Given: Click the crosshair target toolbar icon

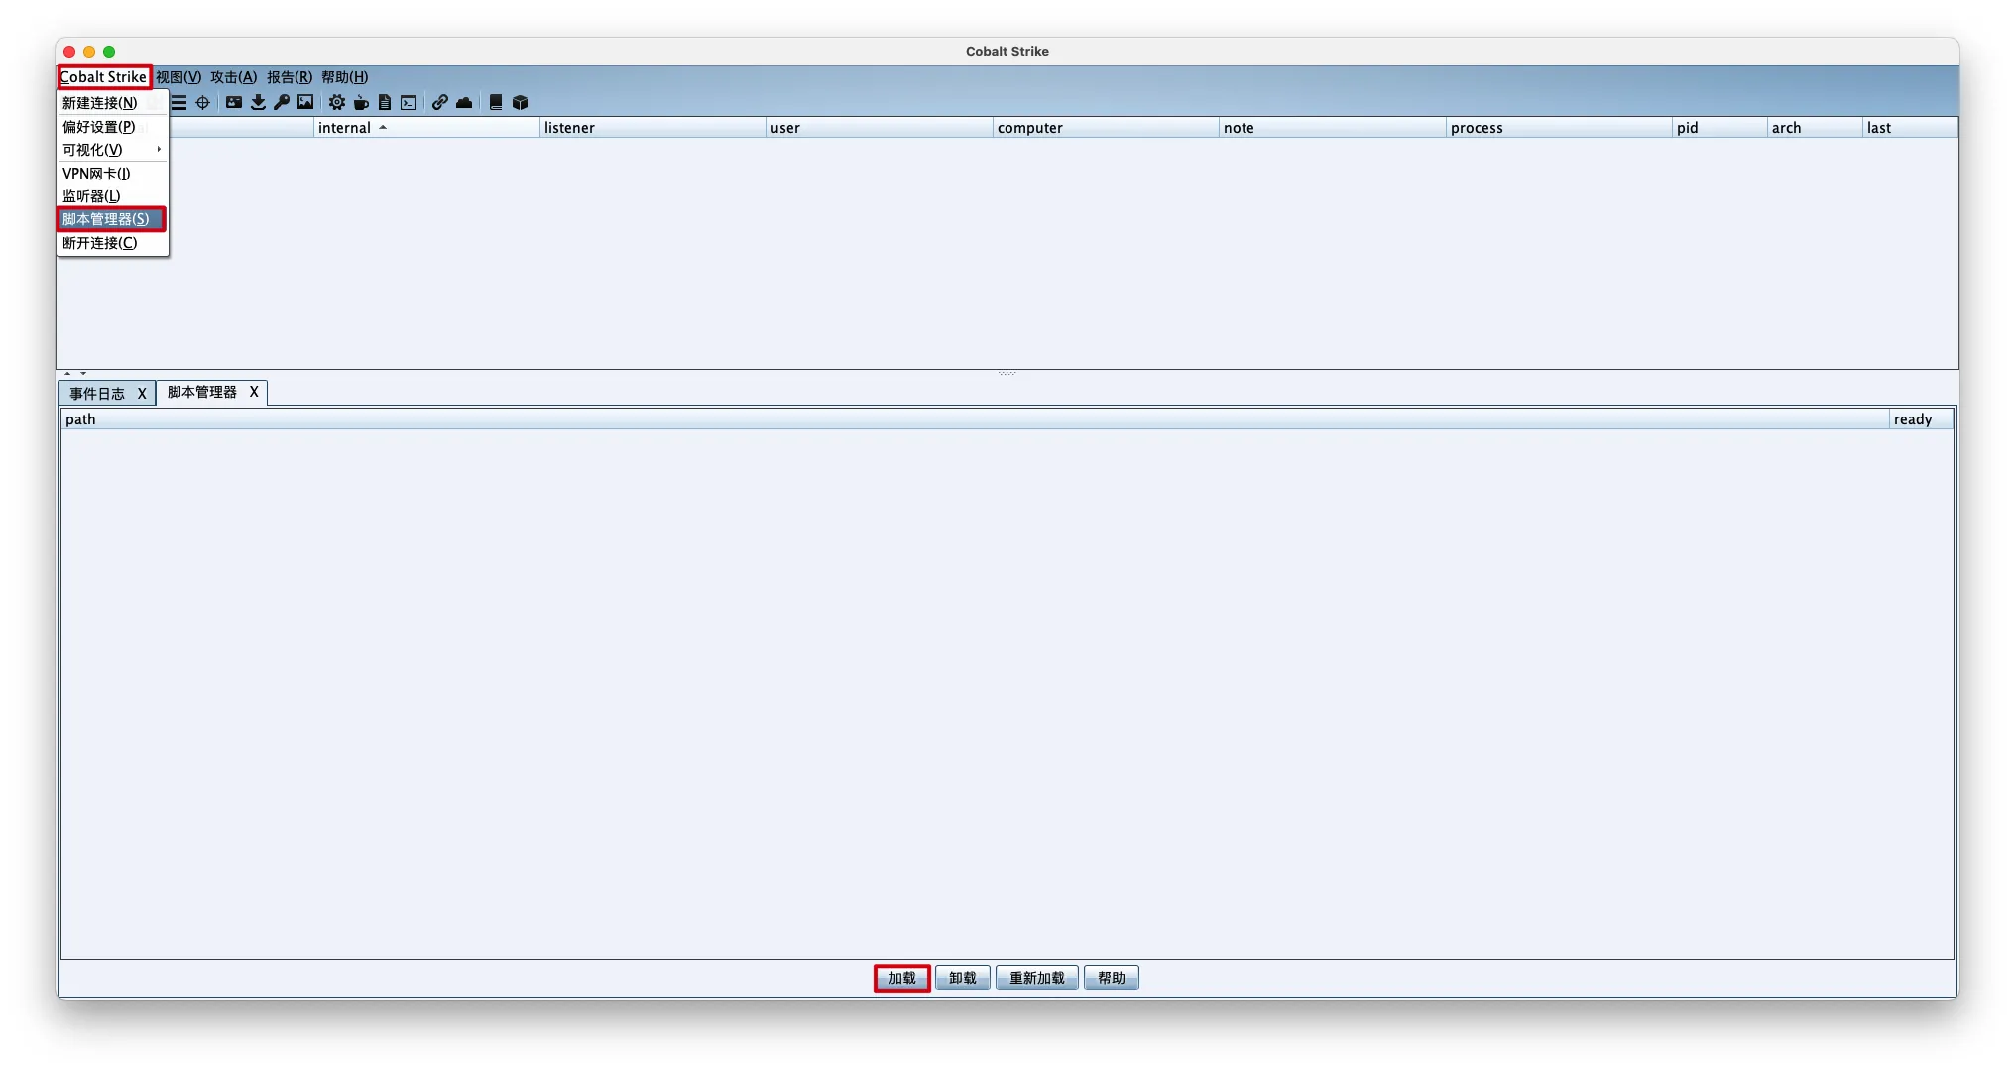Looking at the screenshot, I should (x=202, y=102).
